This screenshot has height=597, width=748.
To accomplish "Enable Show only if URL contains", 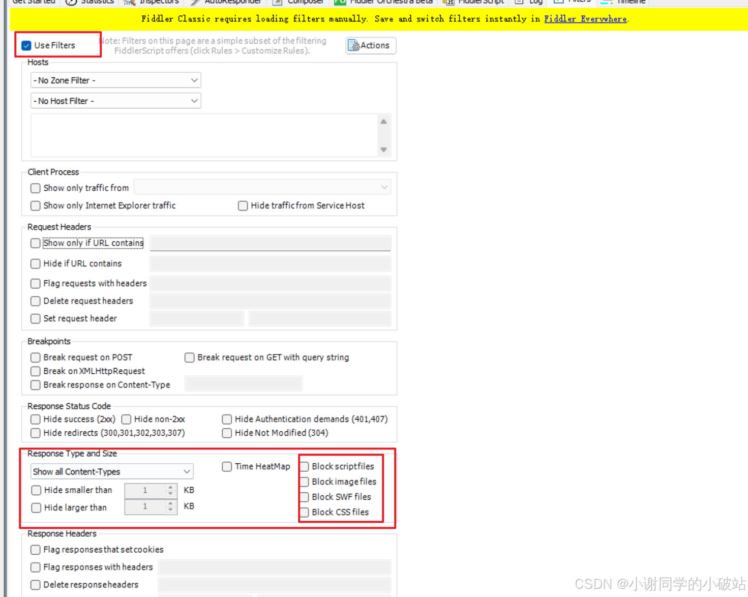I will [35, 243].
